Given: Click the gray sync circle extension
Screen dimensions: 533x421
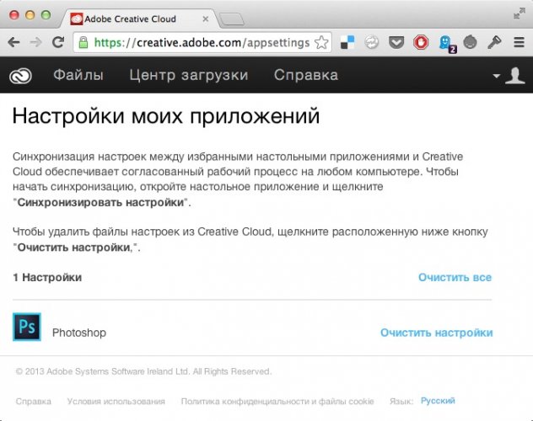Looking at the screenshot, I should point(372,42).
